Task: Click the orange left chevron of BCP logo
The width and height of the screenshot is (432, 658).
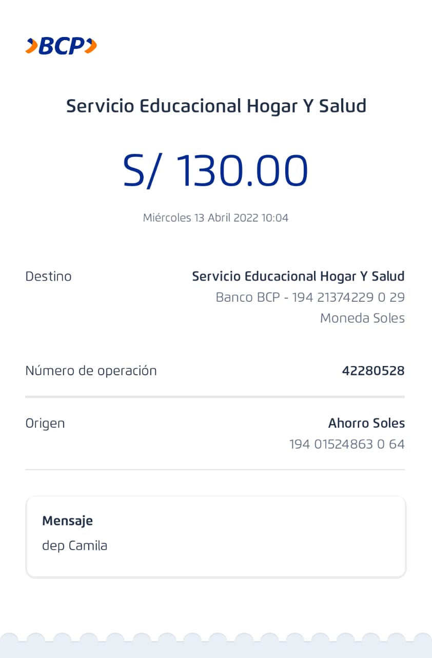Action: [x=31, y=46]
